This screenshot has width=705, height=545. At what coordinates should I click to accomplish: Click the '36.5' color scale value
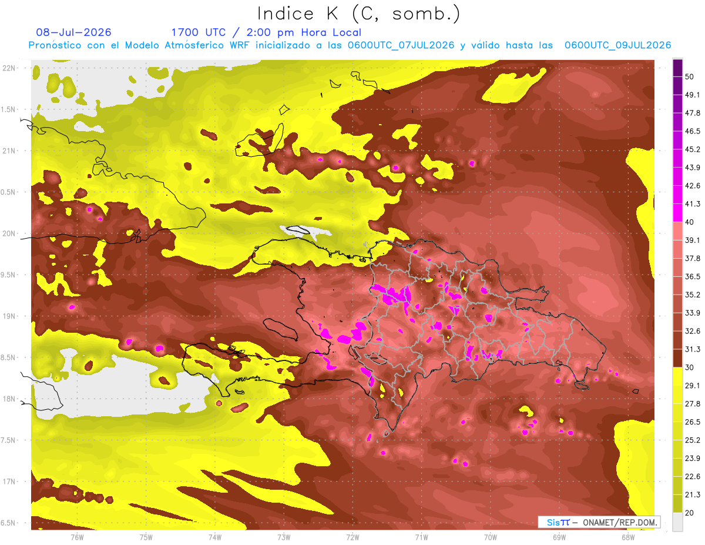692,276
